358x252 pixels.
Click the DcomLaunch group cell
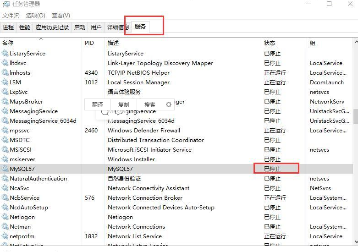point(327,82)
